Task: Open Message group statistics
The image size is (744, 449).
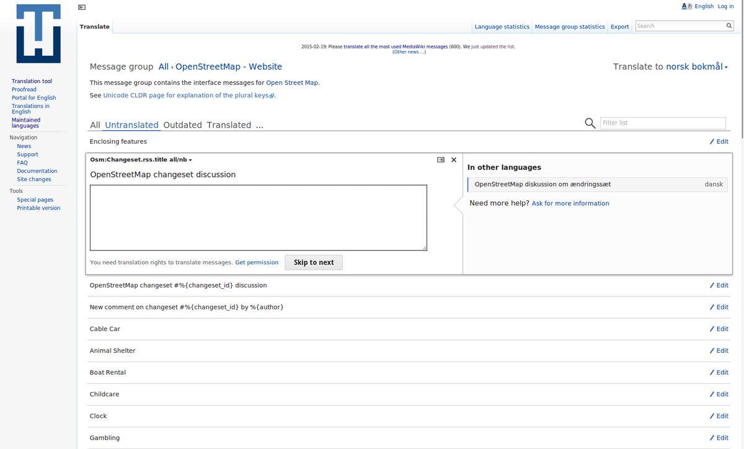Action: 570,27
